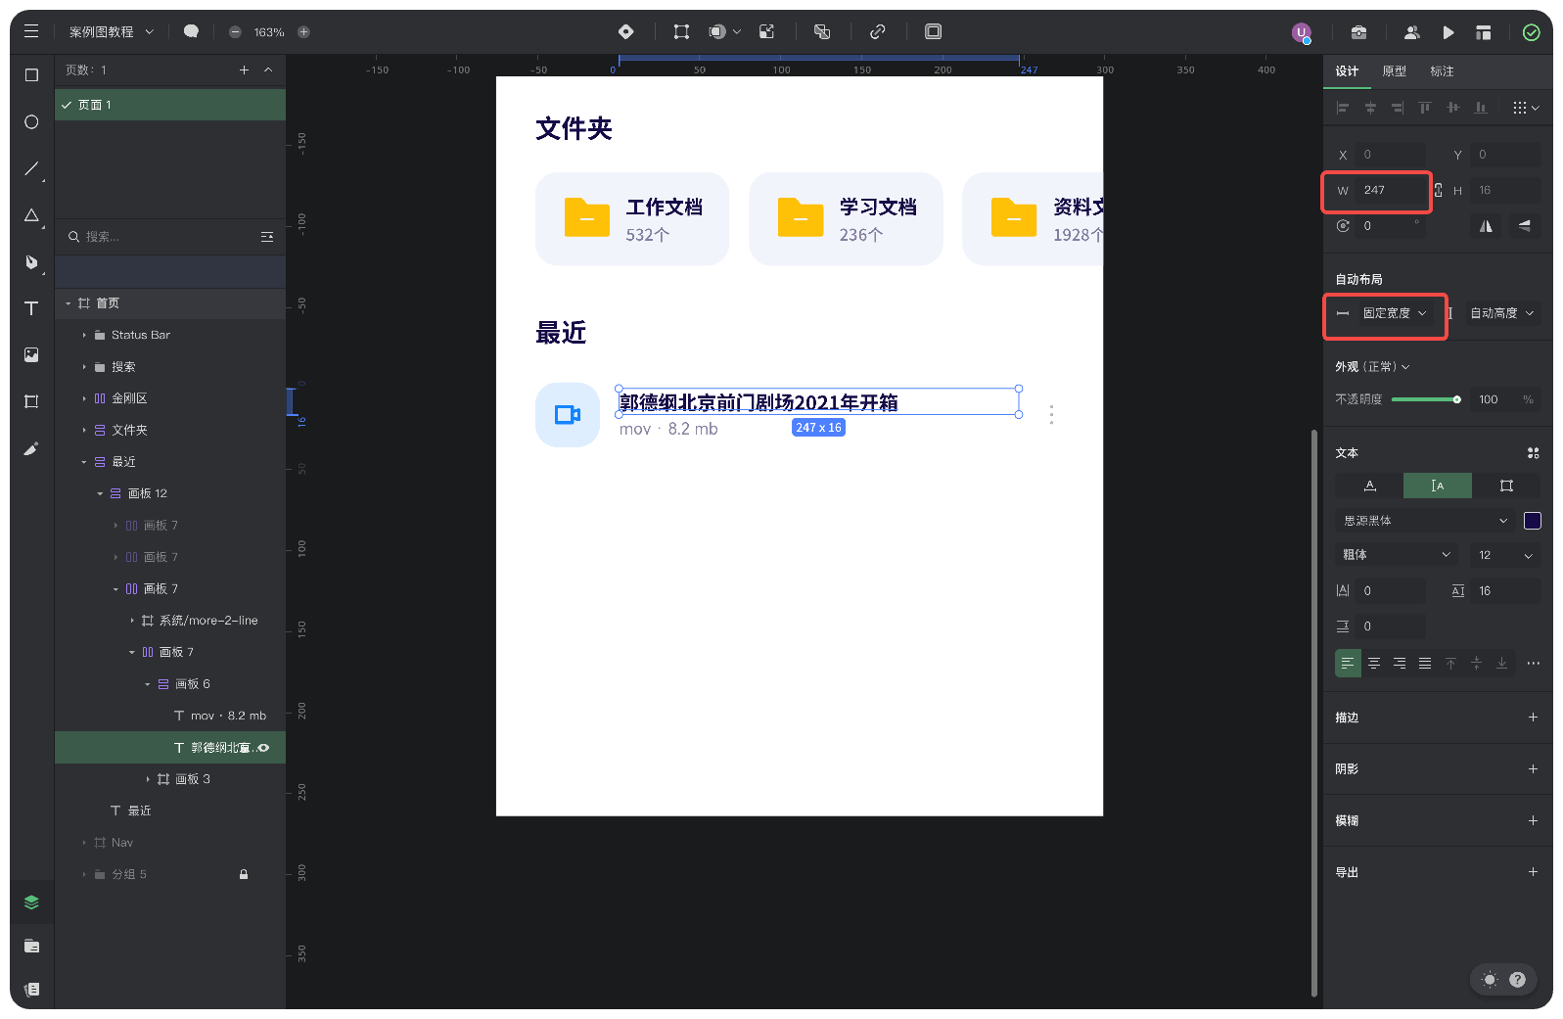The image size is (1563, 1019).
Task: Open the 粗体 font weight dropdown
Action: click(1397, 555)
